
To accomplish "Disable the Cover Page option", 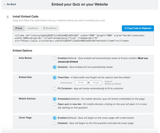I will point(55,123).
